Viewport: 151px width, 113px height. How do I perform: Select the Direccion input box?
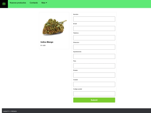tap(94, 47)
